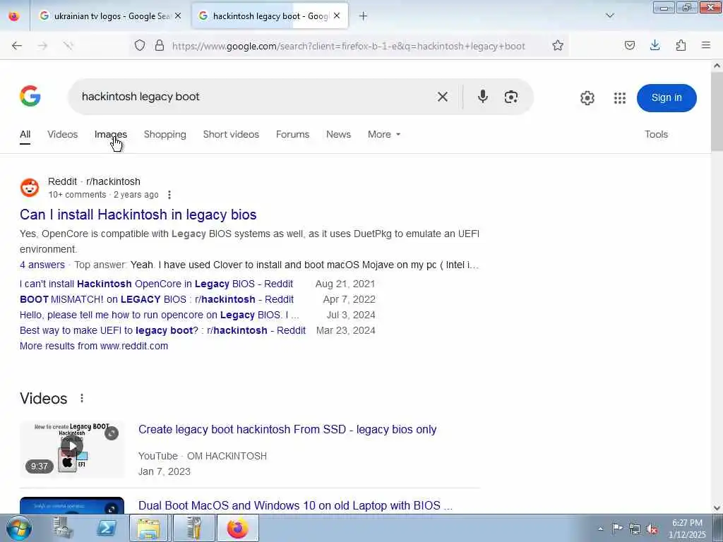
Task: Go back with the back arrow
Action: coord(17,46)
